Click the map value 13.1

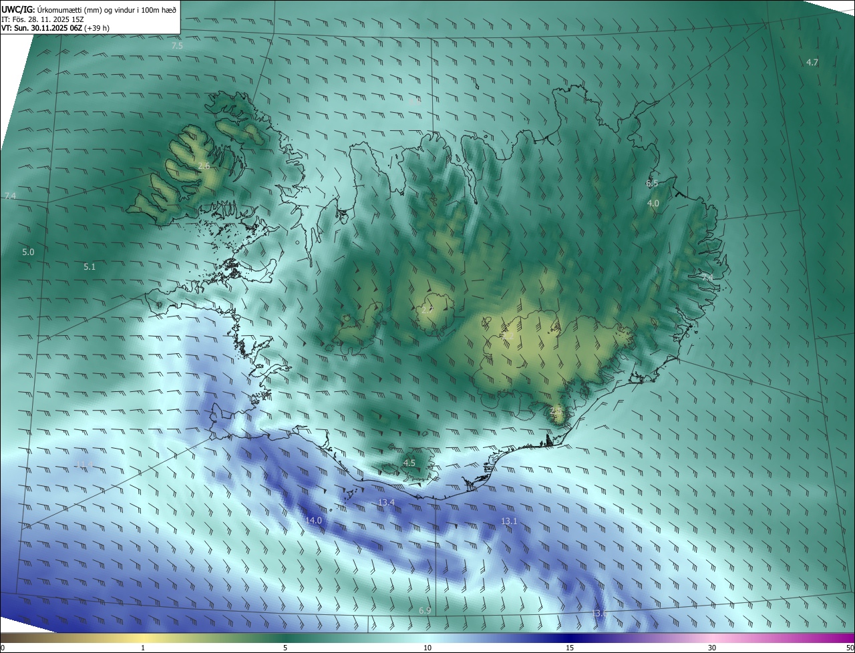tap(509, 521)
